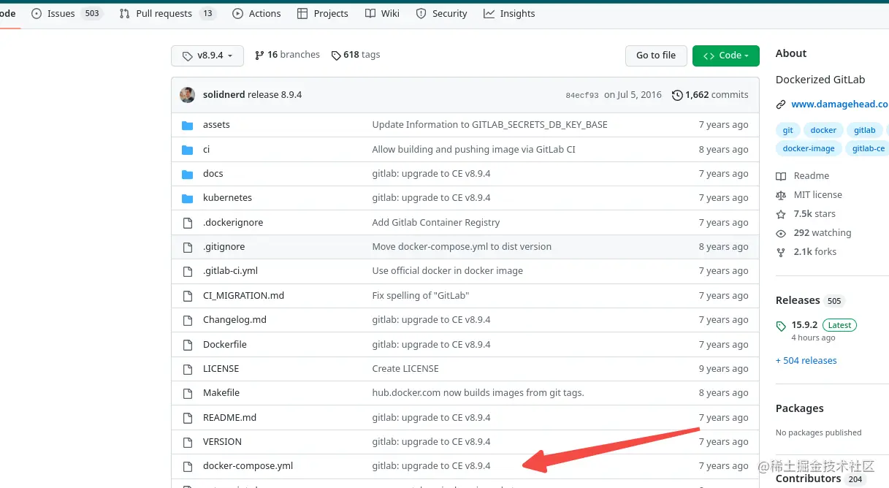Viewport: 889px width, 488px height.
Task: Open docker-compose.yml file
Action: click(248, 466)
